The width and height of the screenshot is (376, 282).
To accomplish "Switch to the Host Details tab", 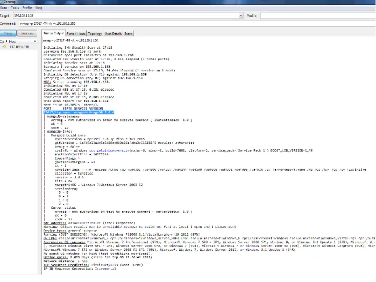I will [113, 33].
